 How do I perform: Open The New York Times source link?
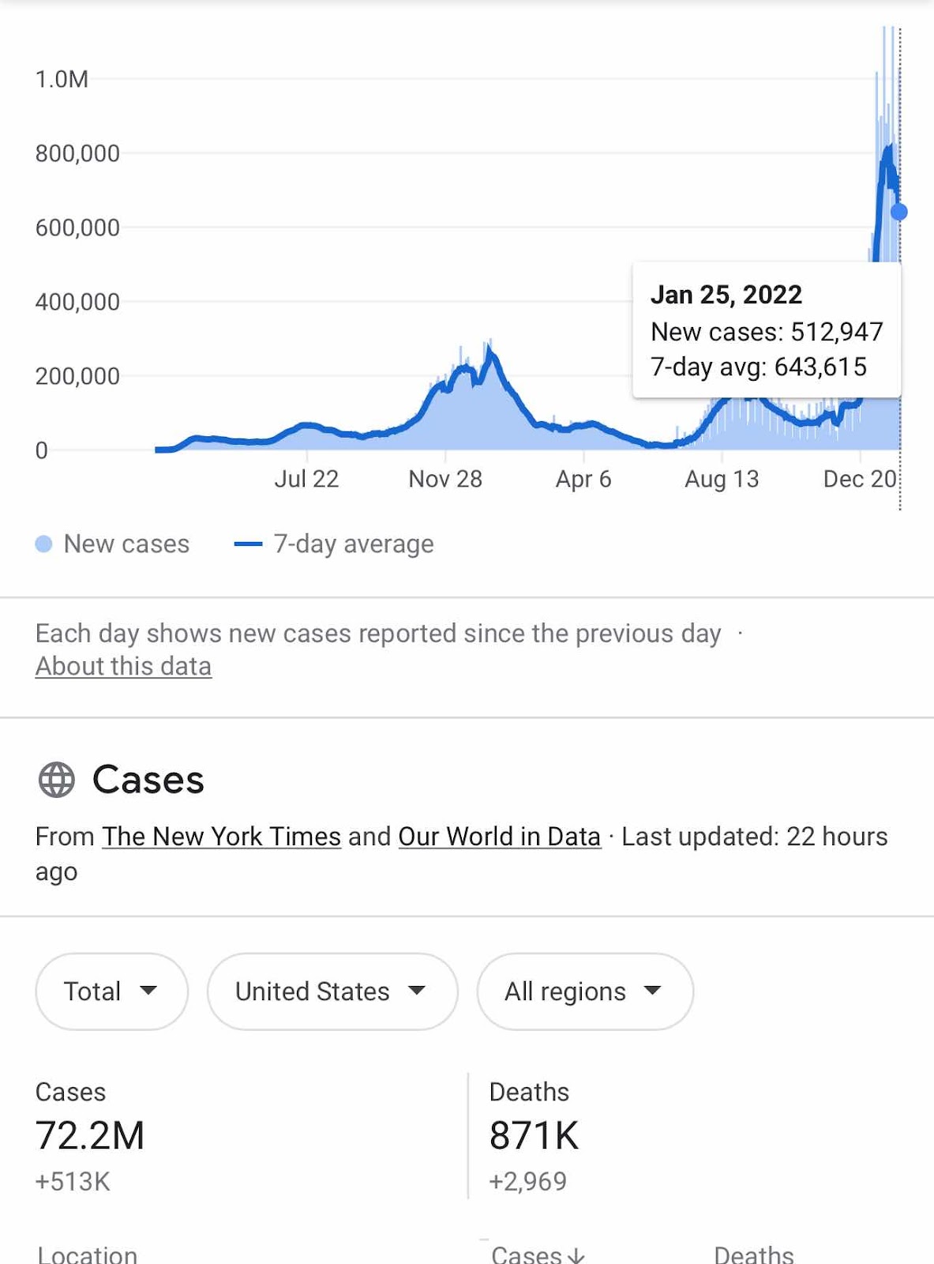pyautogui.click(x=222, y=837)
